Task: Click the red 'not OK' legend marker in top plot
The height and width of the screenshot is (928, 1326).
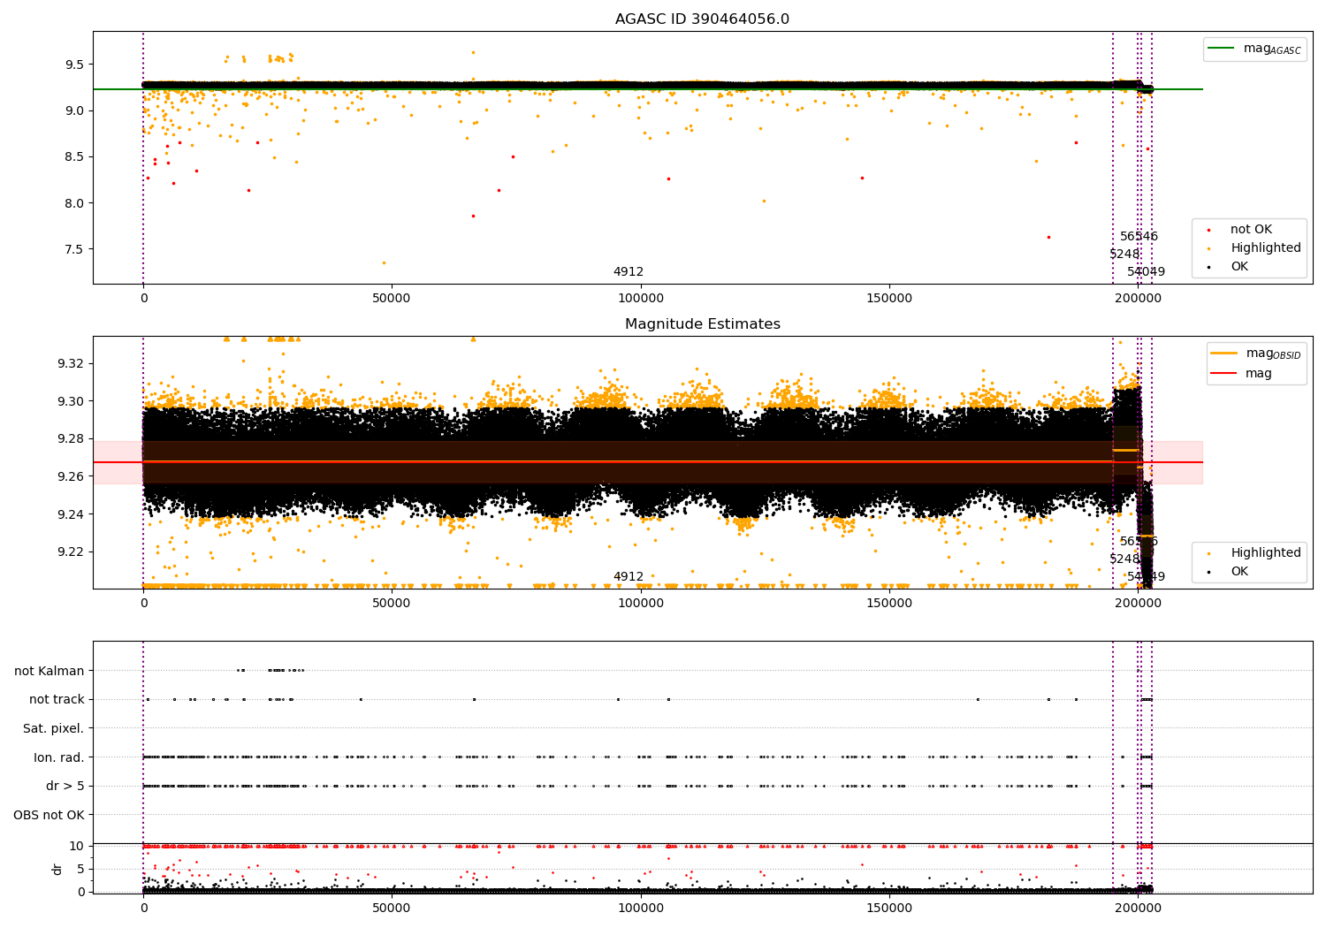Action: (x=1208, y=230)
